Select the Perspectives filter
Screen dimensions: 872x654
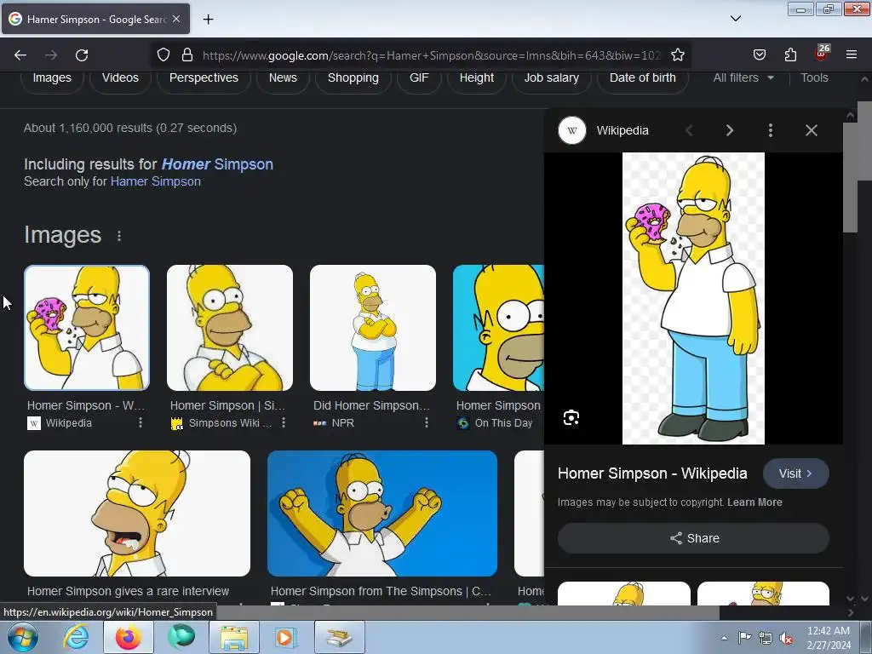(204, 77)
